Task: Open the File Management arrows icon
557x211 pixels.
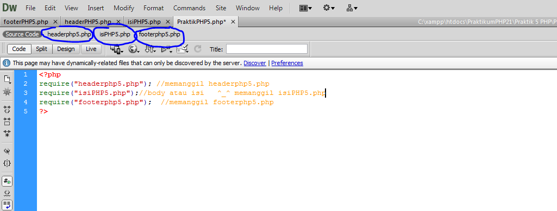Action: (x=151, y=49)
